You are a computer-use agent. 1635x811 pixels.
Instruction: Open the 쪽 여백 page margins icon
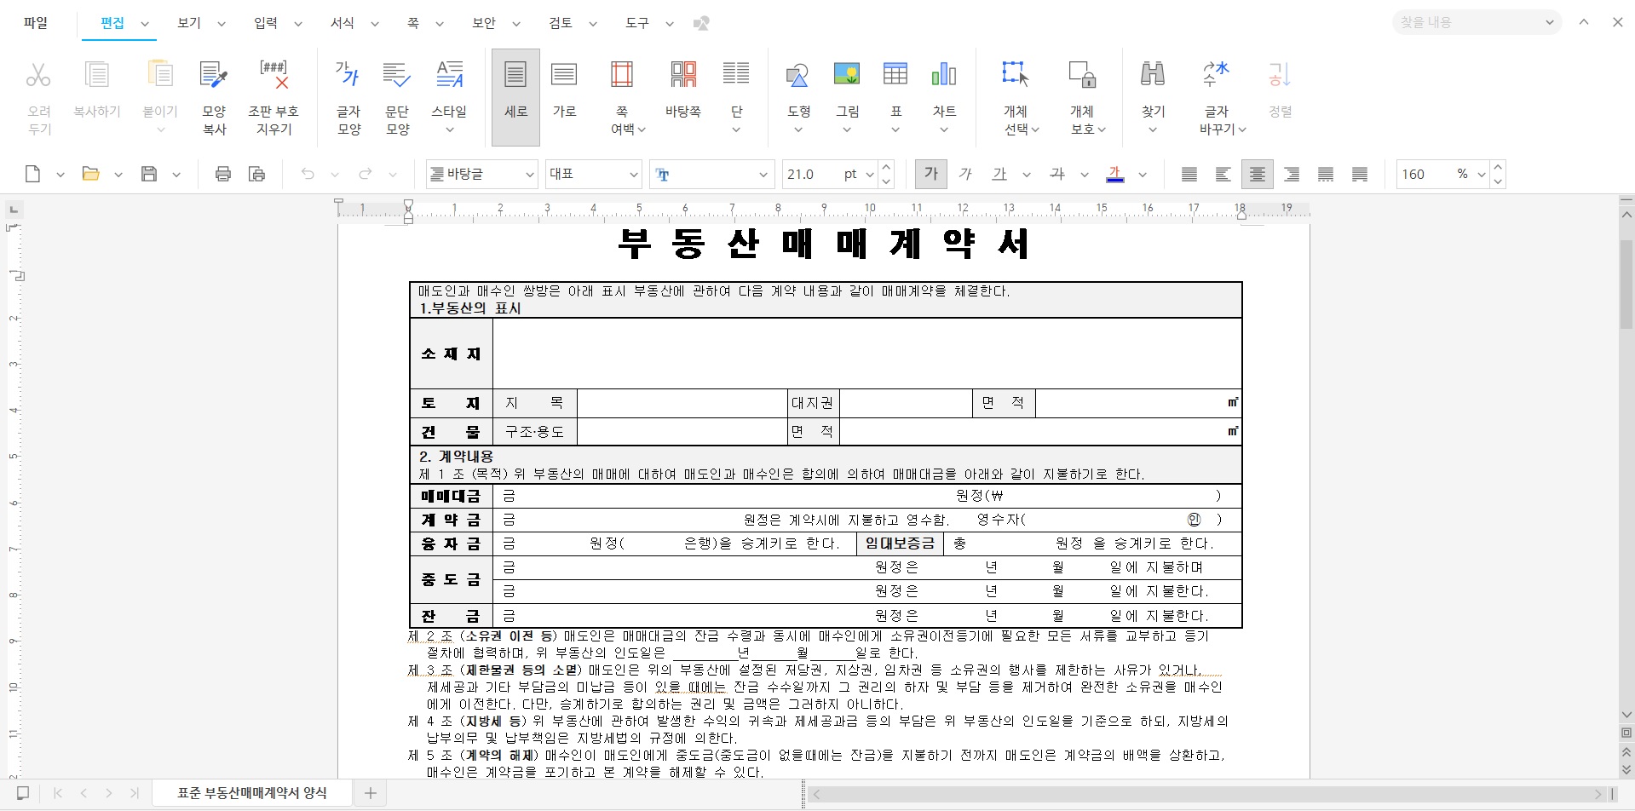[x=622, y=75]
